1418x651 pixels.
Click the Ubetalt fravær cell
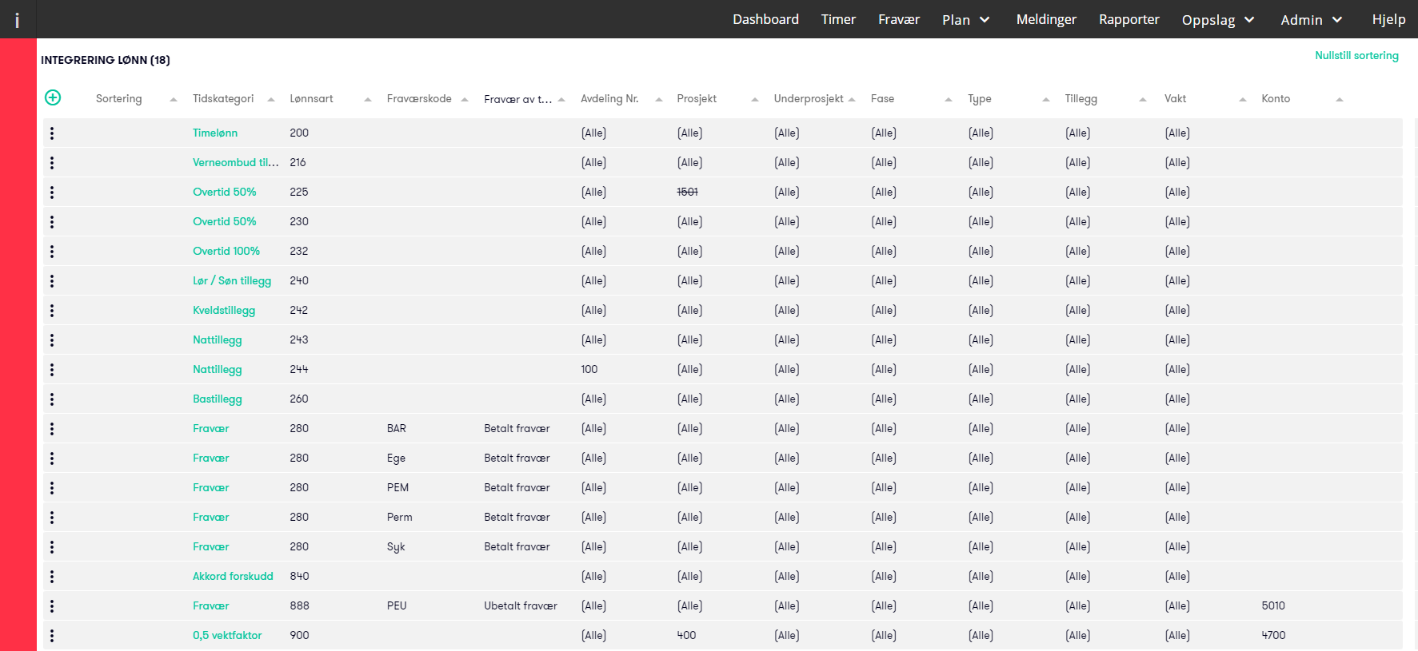point(521,606)
